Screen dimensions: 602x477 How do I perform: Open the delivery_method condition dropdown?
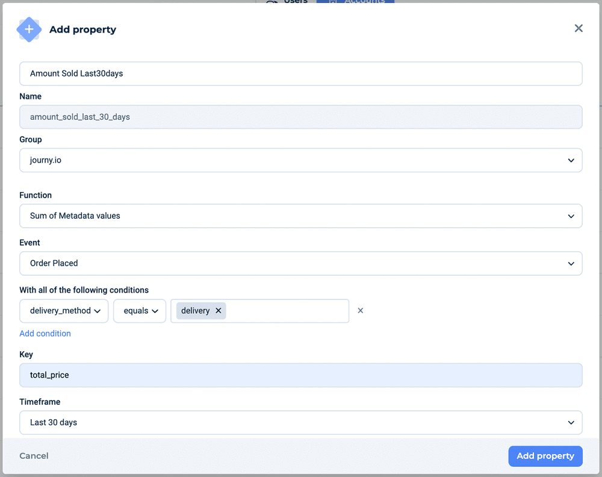pos(64,311)
